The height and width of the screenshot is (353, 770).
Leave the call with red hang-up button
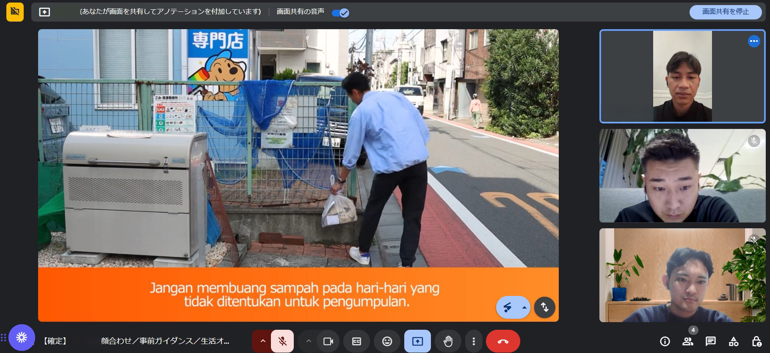tap(503, 341)
